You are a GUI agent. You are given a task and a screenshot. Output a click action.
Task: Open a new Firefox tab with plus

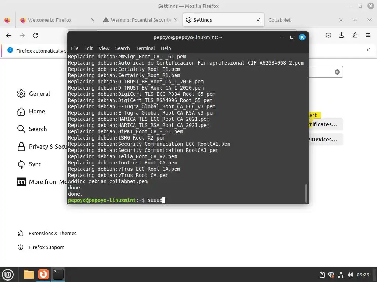[355, 20]
